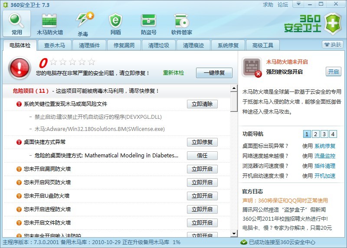Select page 3 of 功能导航
Screen dimensions: 347x248
click(x=324, y=134)
